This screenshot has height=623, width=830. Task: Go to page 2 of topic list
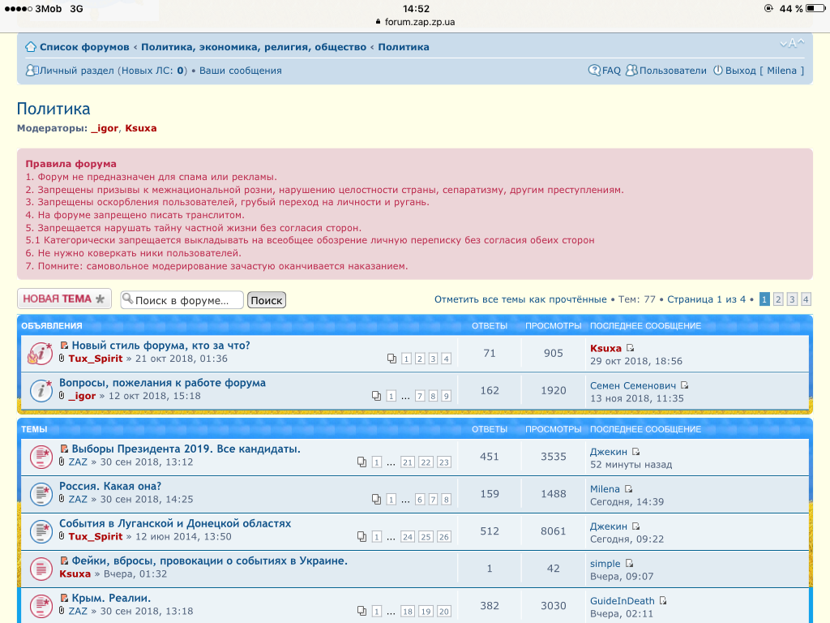tap(778, 299)
